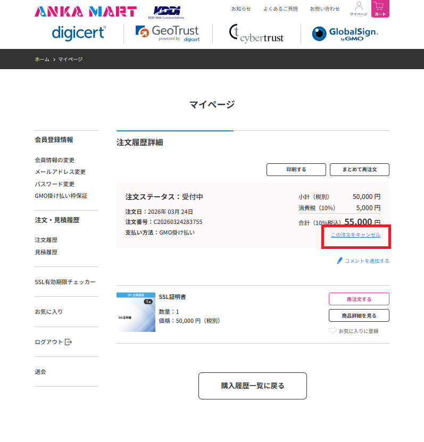This screenshot has height=442, width=424.
Task: Open お知らせ in top menu
Action: 241,9
